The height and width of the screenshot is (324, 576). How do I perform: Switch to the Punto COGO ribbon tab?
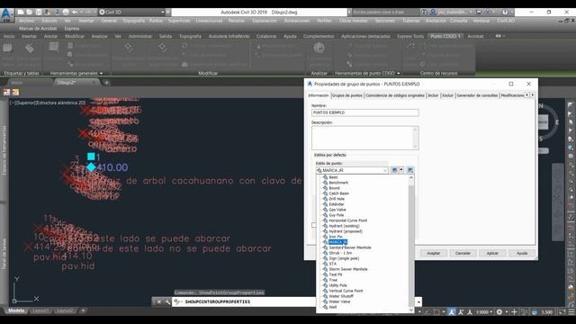click(445, 36)
